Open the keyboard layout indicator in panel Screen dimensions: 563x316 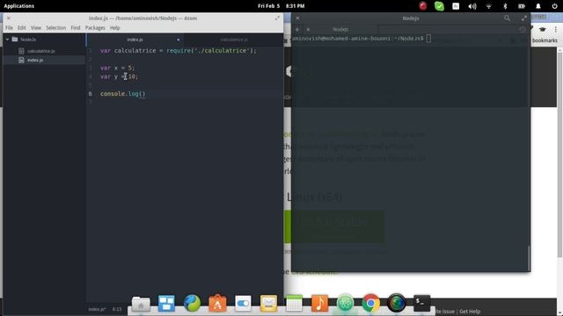coord(456,6)
